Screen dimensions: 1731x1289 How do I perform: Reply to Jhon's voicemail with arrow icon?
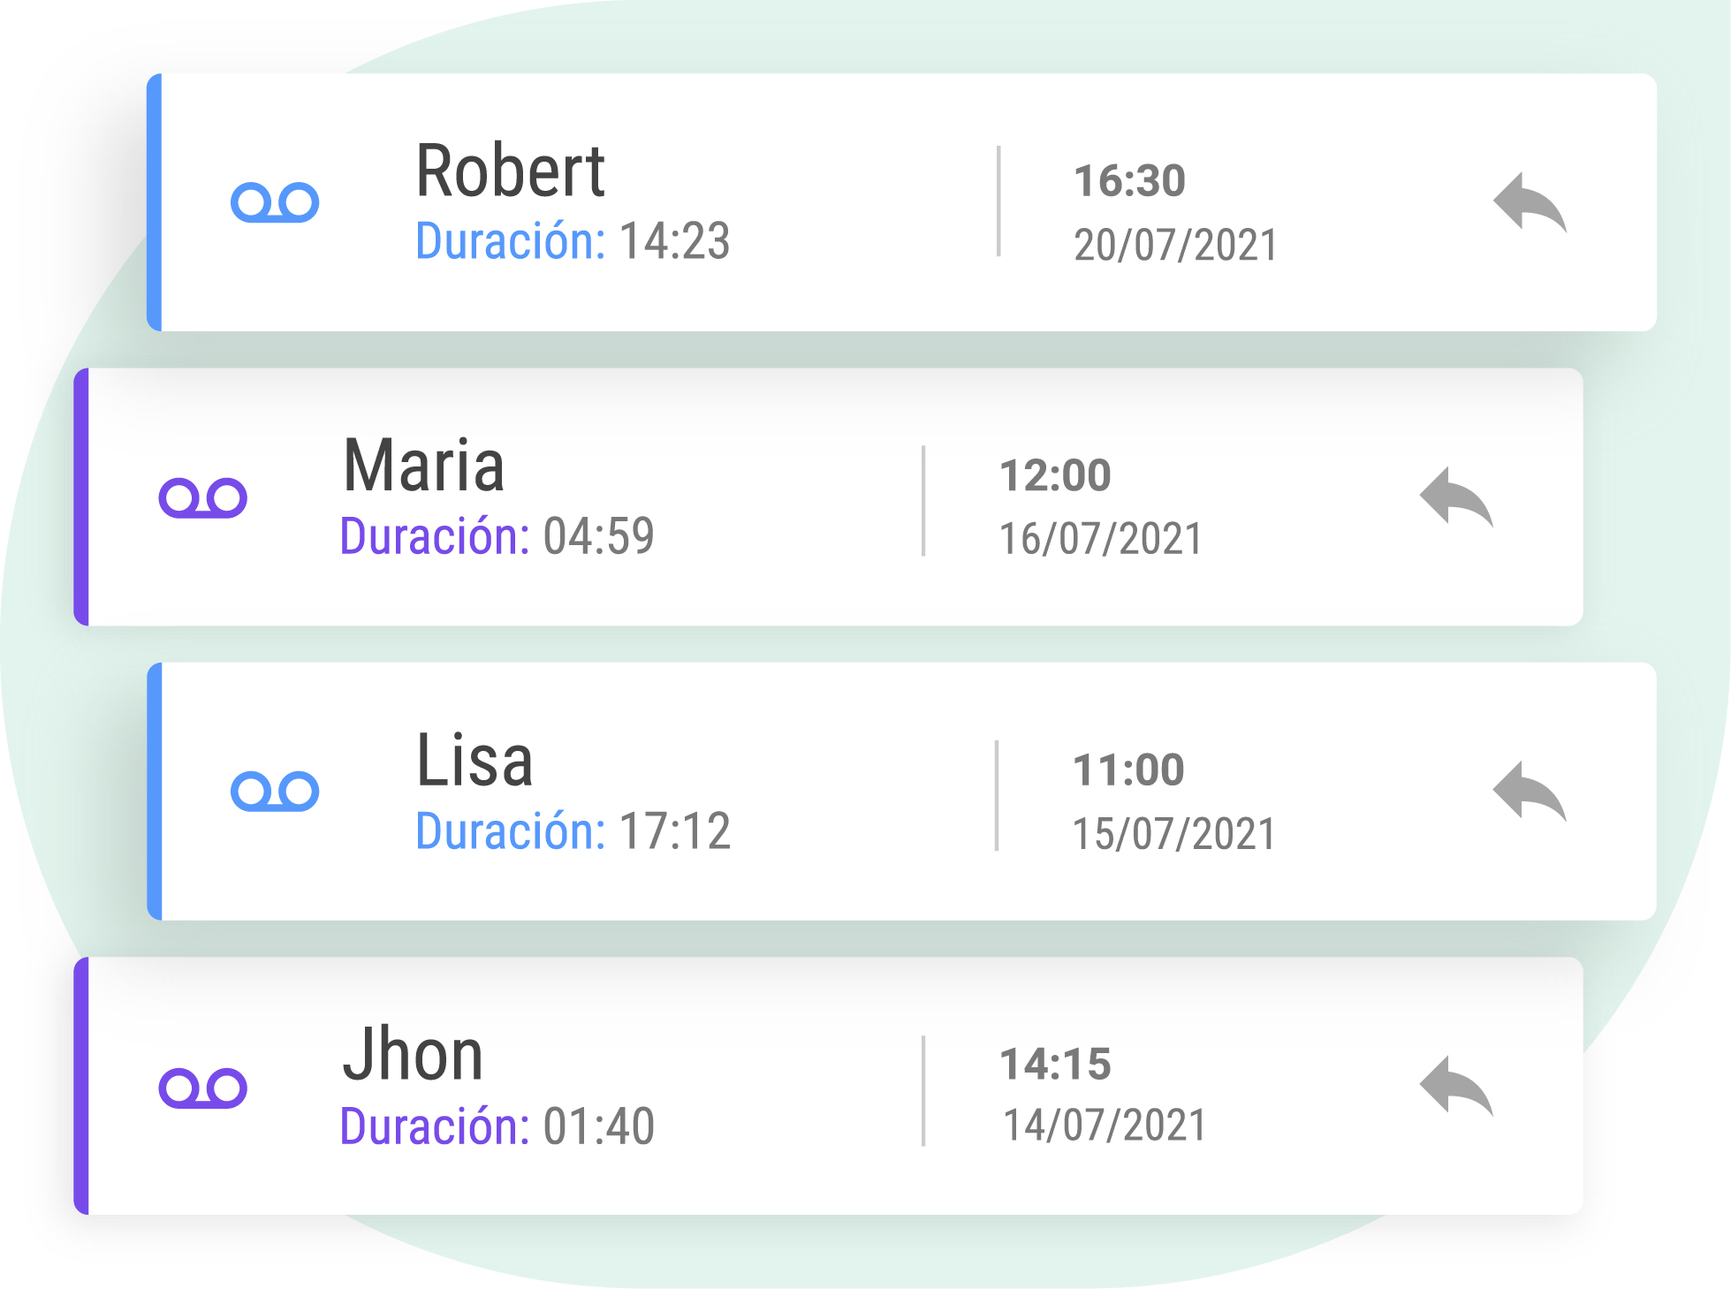pyautogui.click(x=1456, y=1086)
